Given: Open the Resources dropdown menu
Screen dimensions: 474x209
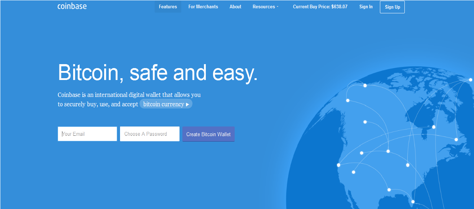Looking at the screenshot, I should pos(265,7).
